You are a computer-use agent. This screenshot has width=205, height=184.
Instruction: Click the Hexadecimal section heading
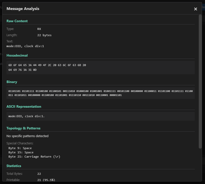pos(17,56)
